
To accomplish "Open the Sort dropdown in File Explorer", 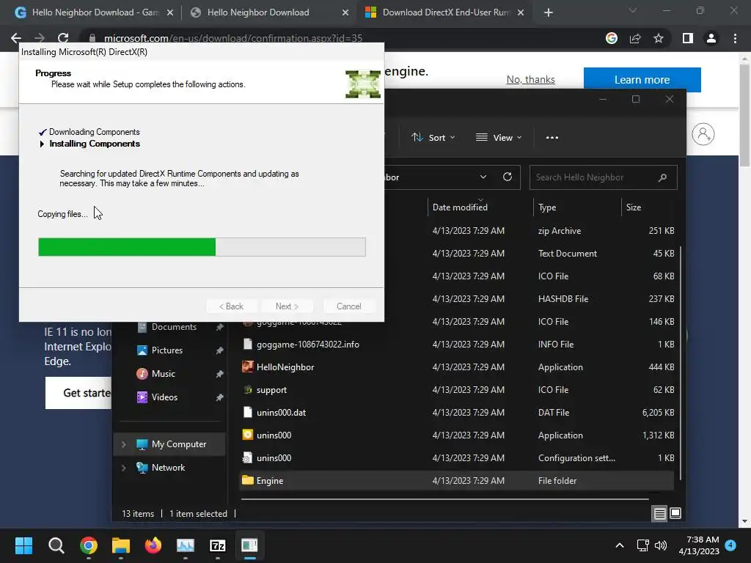I will pos(433,137).
